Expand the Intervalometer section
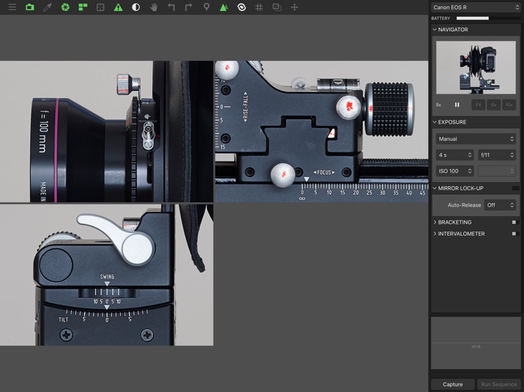The image size is (524, 392). [435, 234]
